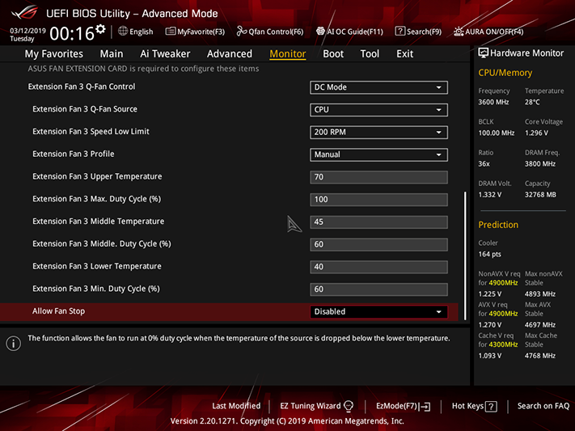
Task: Click the 32768 MB capacity value
Action: 540,194
